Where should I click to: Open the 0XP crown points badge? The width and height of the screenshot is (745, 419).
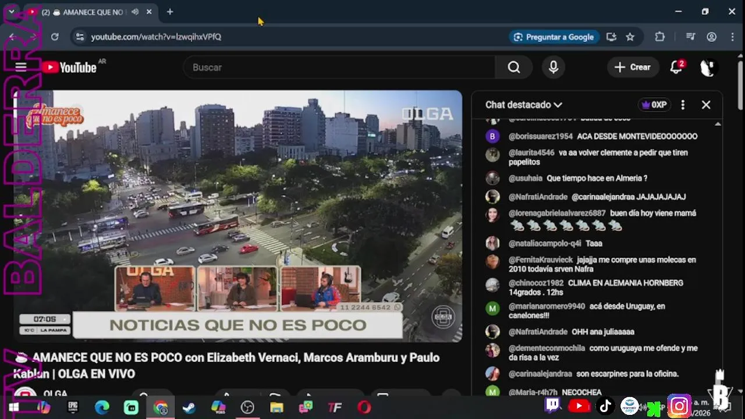point(654,105)
